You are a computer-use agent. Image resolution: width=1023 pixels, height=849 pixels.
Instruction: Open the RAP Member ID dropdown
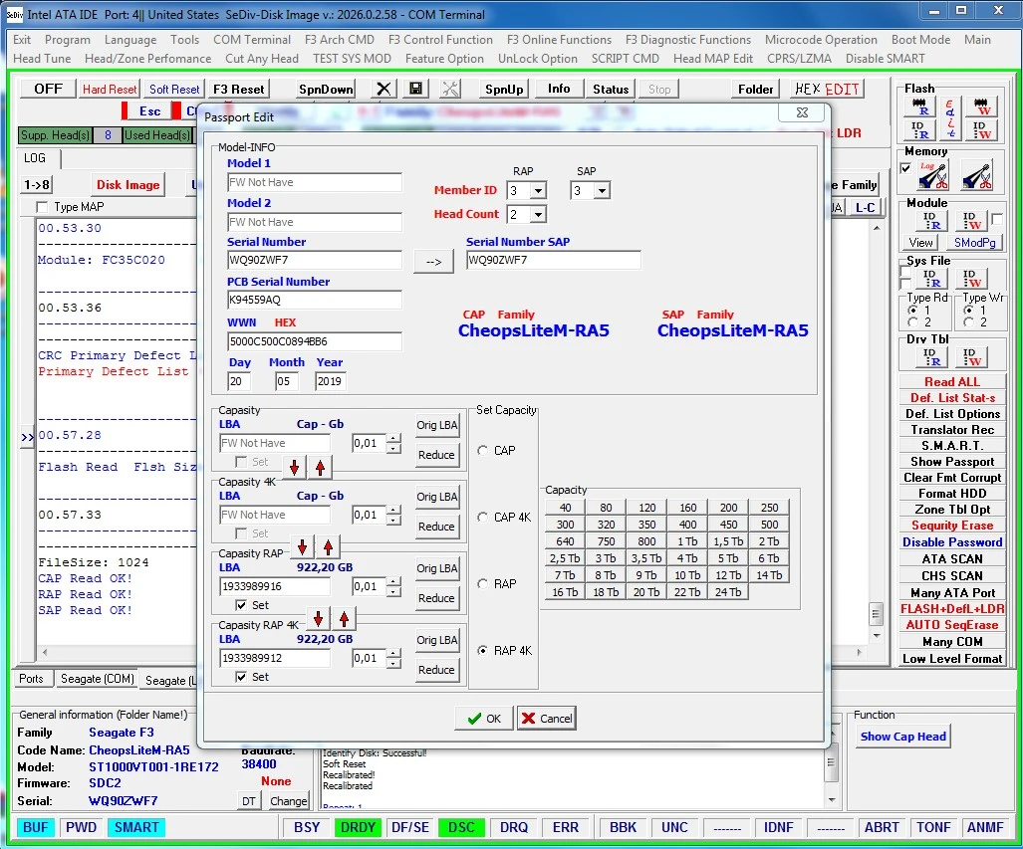538,191
